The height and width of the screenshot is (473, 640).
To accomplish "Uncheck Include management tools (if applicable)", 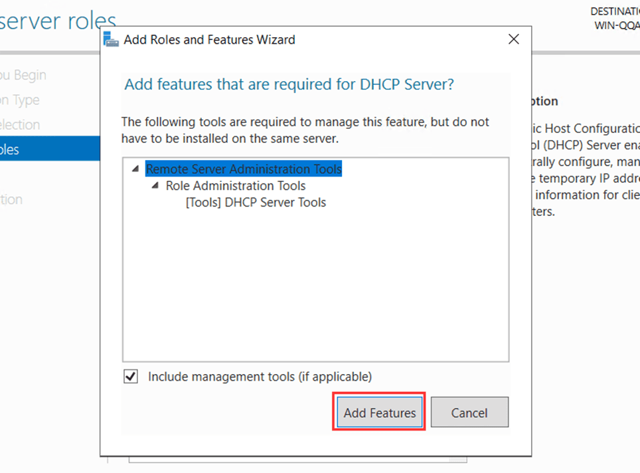I will (130, 376).
